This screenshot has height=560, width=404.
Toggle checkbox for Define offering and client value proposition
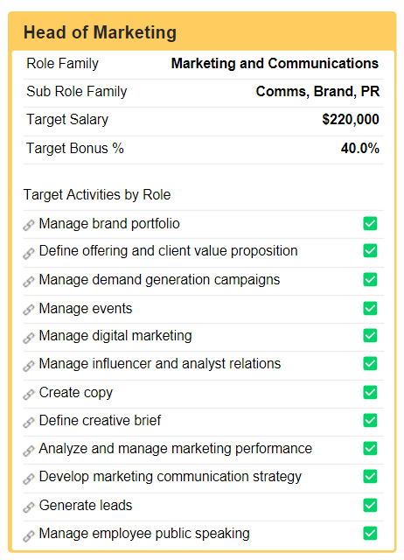pos(370,251)
